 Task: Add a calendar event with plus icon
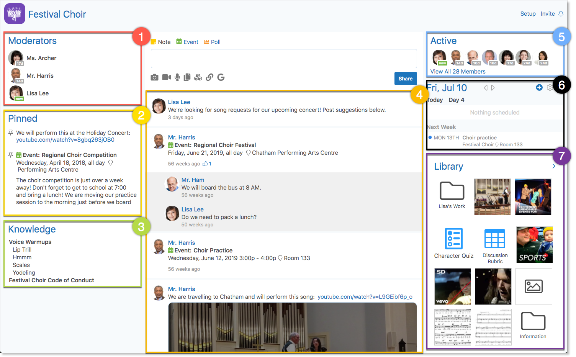(539, 88)
